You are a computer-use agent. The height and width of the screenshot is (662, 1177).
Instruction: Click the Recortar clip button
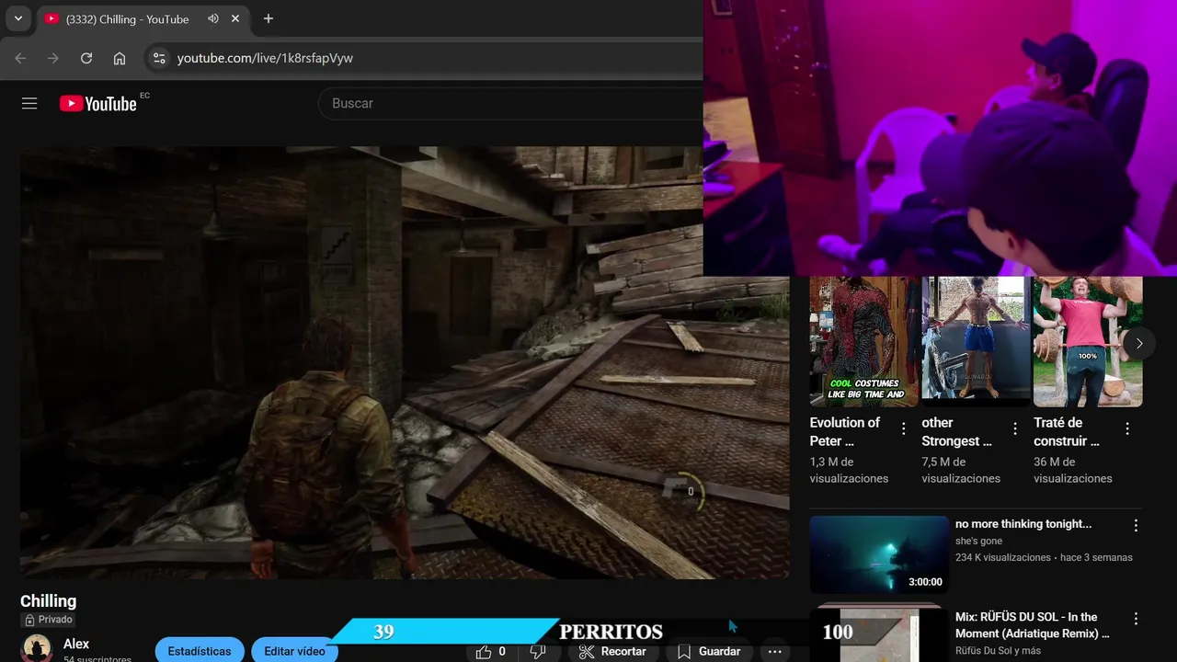[x=612, y=651]
